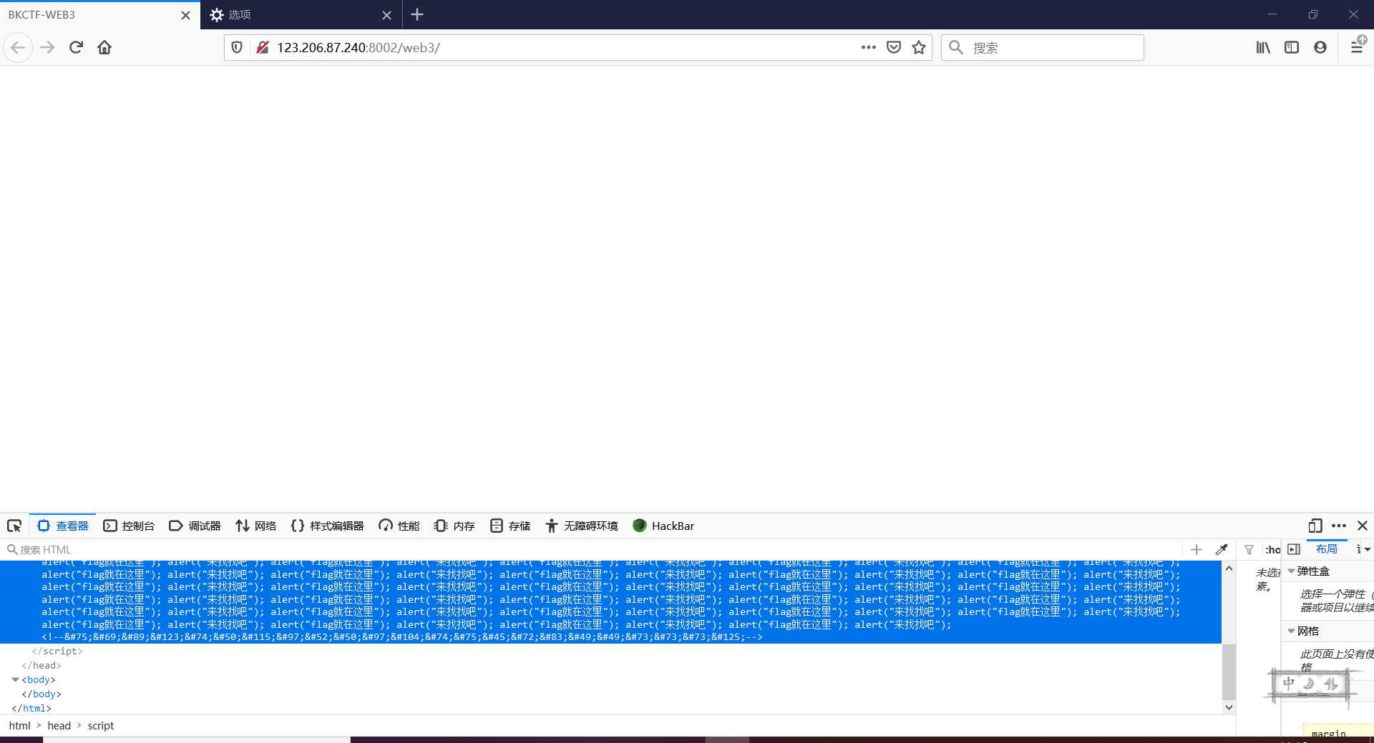This screenshot has height=743, width=1374.
Task: Click the browser back arrow button
Action: pyautogui.click(x=18, y=47)
